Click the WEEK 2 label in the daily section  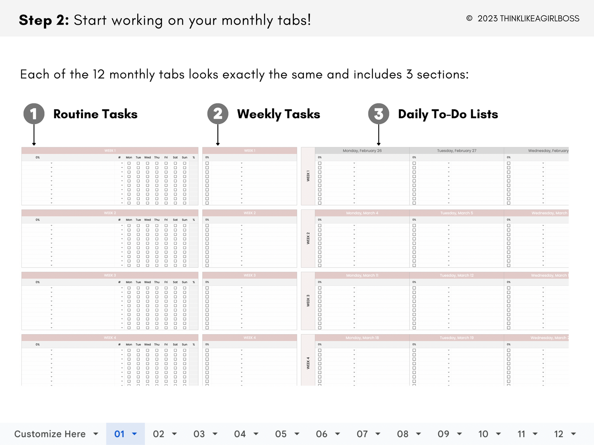308,238
